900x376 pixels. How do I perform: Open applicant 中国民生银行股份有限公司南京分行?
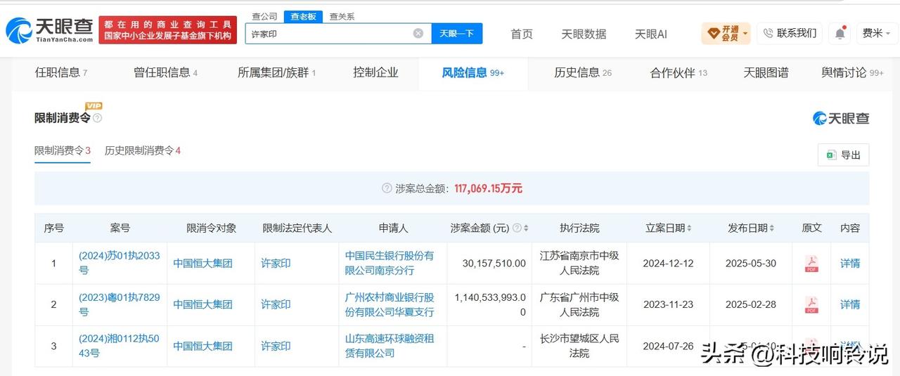click(390, 263)
